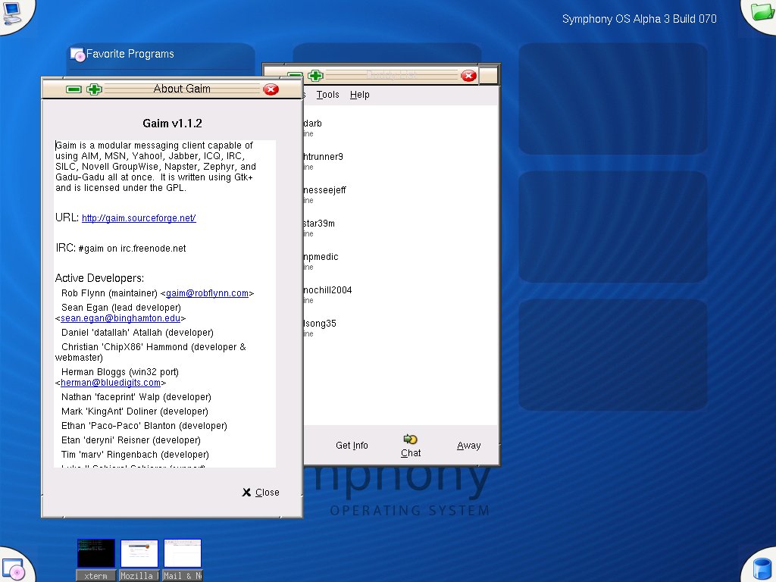The image size is (776, 582).
Task: Open the blue trash can corner icon
Action: pos(762,570)
